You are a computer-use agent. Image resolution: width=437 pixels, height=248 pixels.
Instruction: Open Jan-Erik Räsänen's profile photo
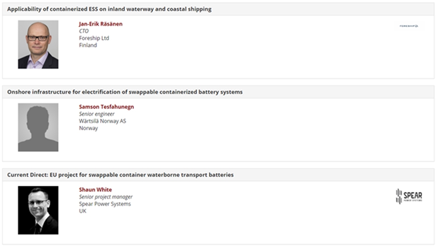(38, 45)
